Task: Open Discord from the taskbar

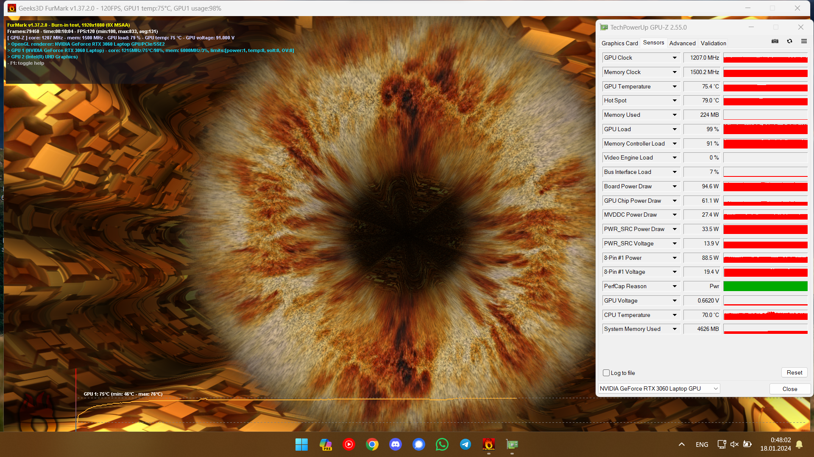Action: (396, 444)
